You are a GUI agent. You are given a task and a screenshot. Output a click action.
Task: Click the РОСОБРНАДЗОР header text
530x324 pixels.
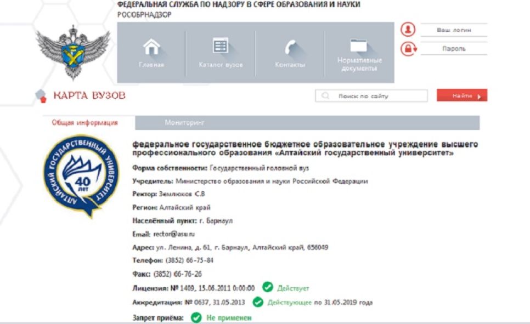click(x=144, y=14)
